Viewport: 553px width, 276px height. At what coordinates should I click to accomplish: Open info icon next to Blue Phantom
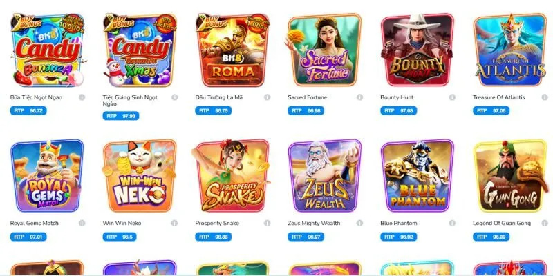452,223
